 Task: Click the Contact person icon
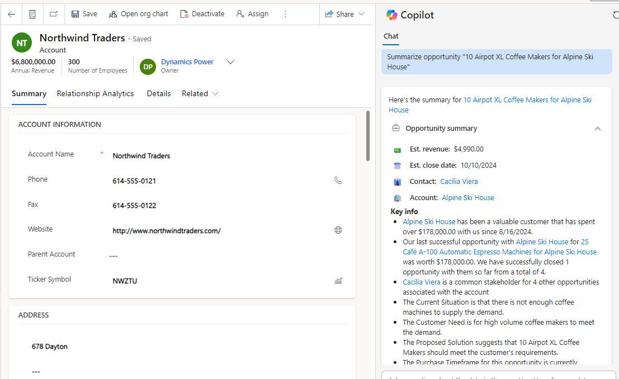(398, 182)
